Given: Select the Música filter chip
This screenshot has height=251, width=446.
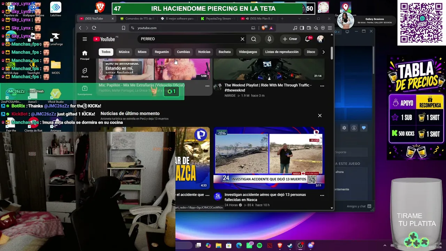Looking at the screenshot, I should point(124,52).
